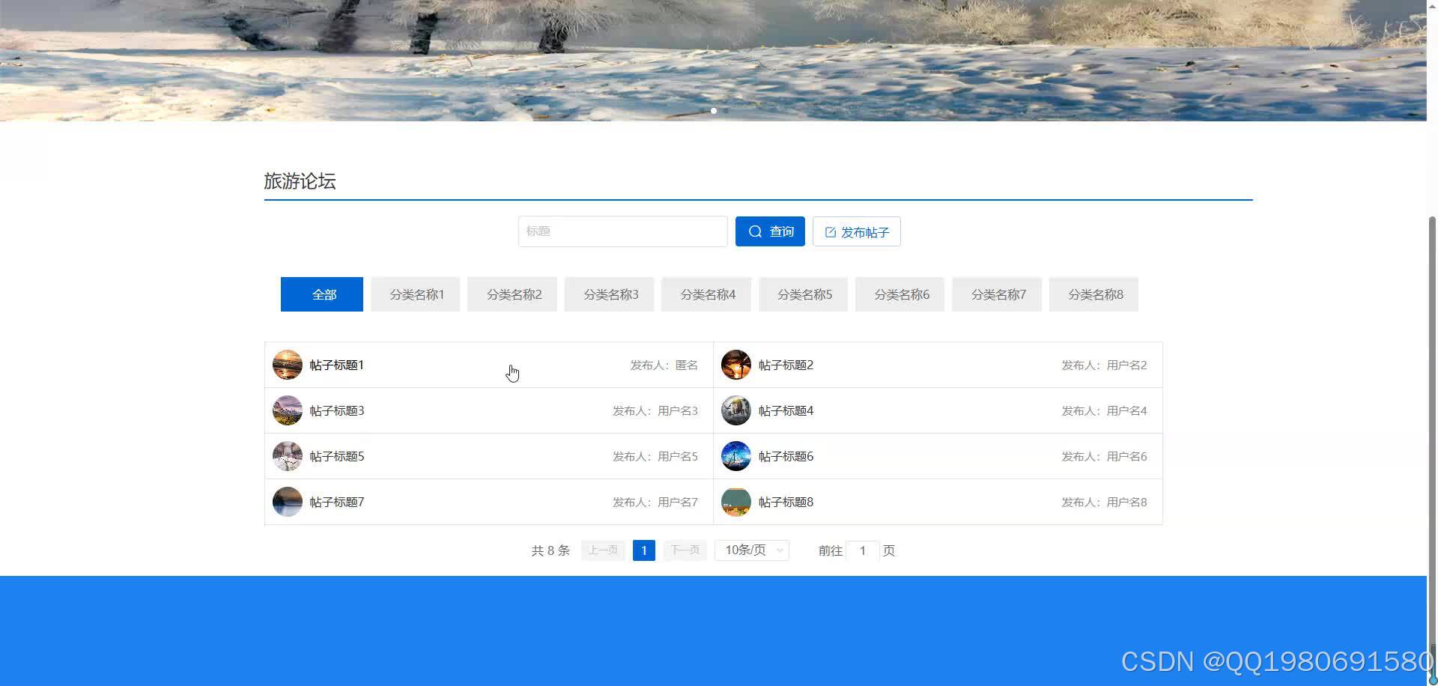Click the 发布帖子 button
The height and width of the screenshot is (686, 1438).
coord(856,231)
